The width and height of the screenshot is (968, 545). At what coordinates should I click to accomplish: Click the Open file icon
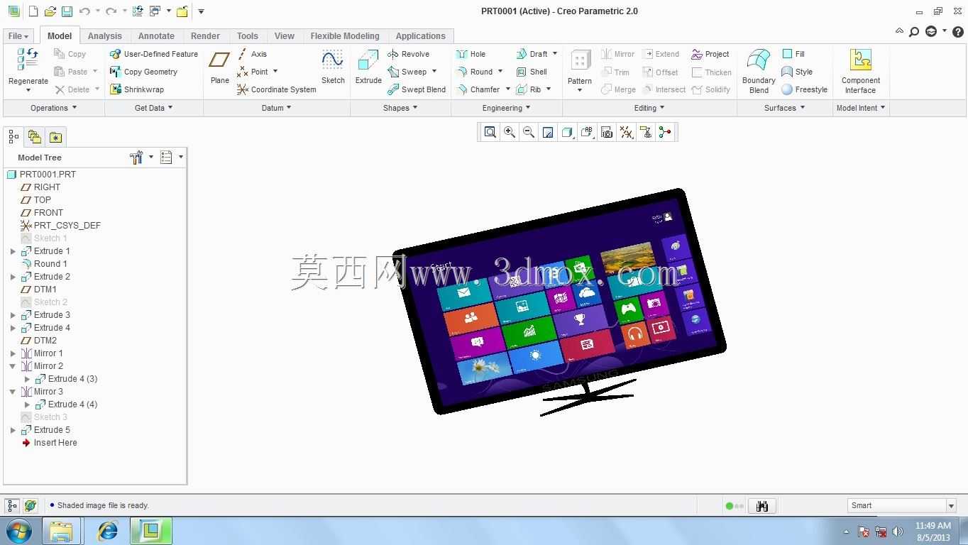[x=50, y=11]
